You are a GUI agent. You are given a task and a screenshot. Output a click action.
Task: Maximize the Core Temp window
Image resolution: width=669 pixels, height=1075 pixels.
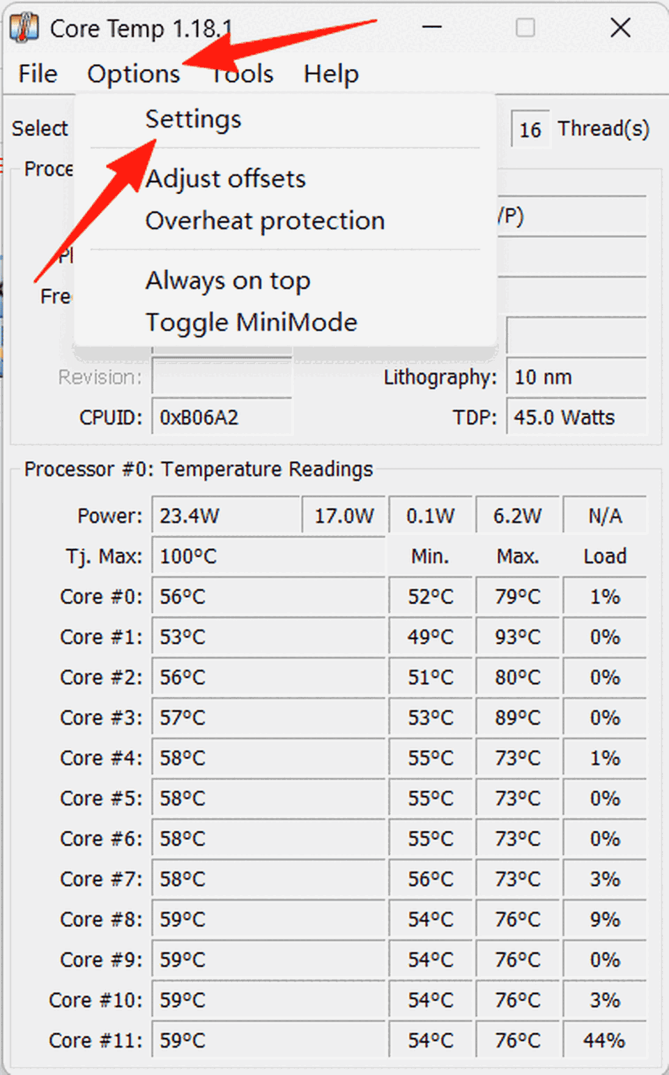point(525,28)
